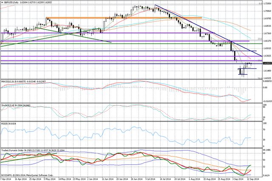Click the 25 Apr 2014 date label
272x181 pixels.
pyautogui.click(x=36, y=179)
